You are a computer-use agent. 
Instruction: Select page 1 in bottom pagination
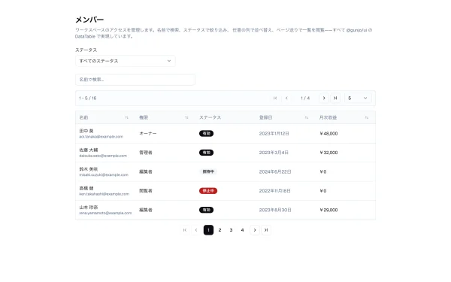208,230
